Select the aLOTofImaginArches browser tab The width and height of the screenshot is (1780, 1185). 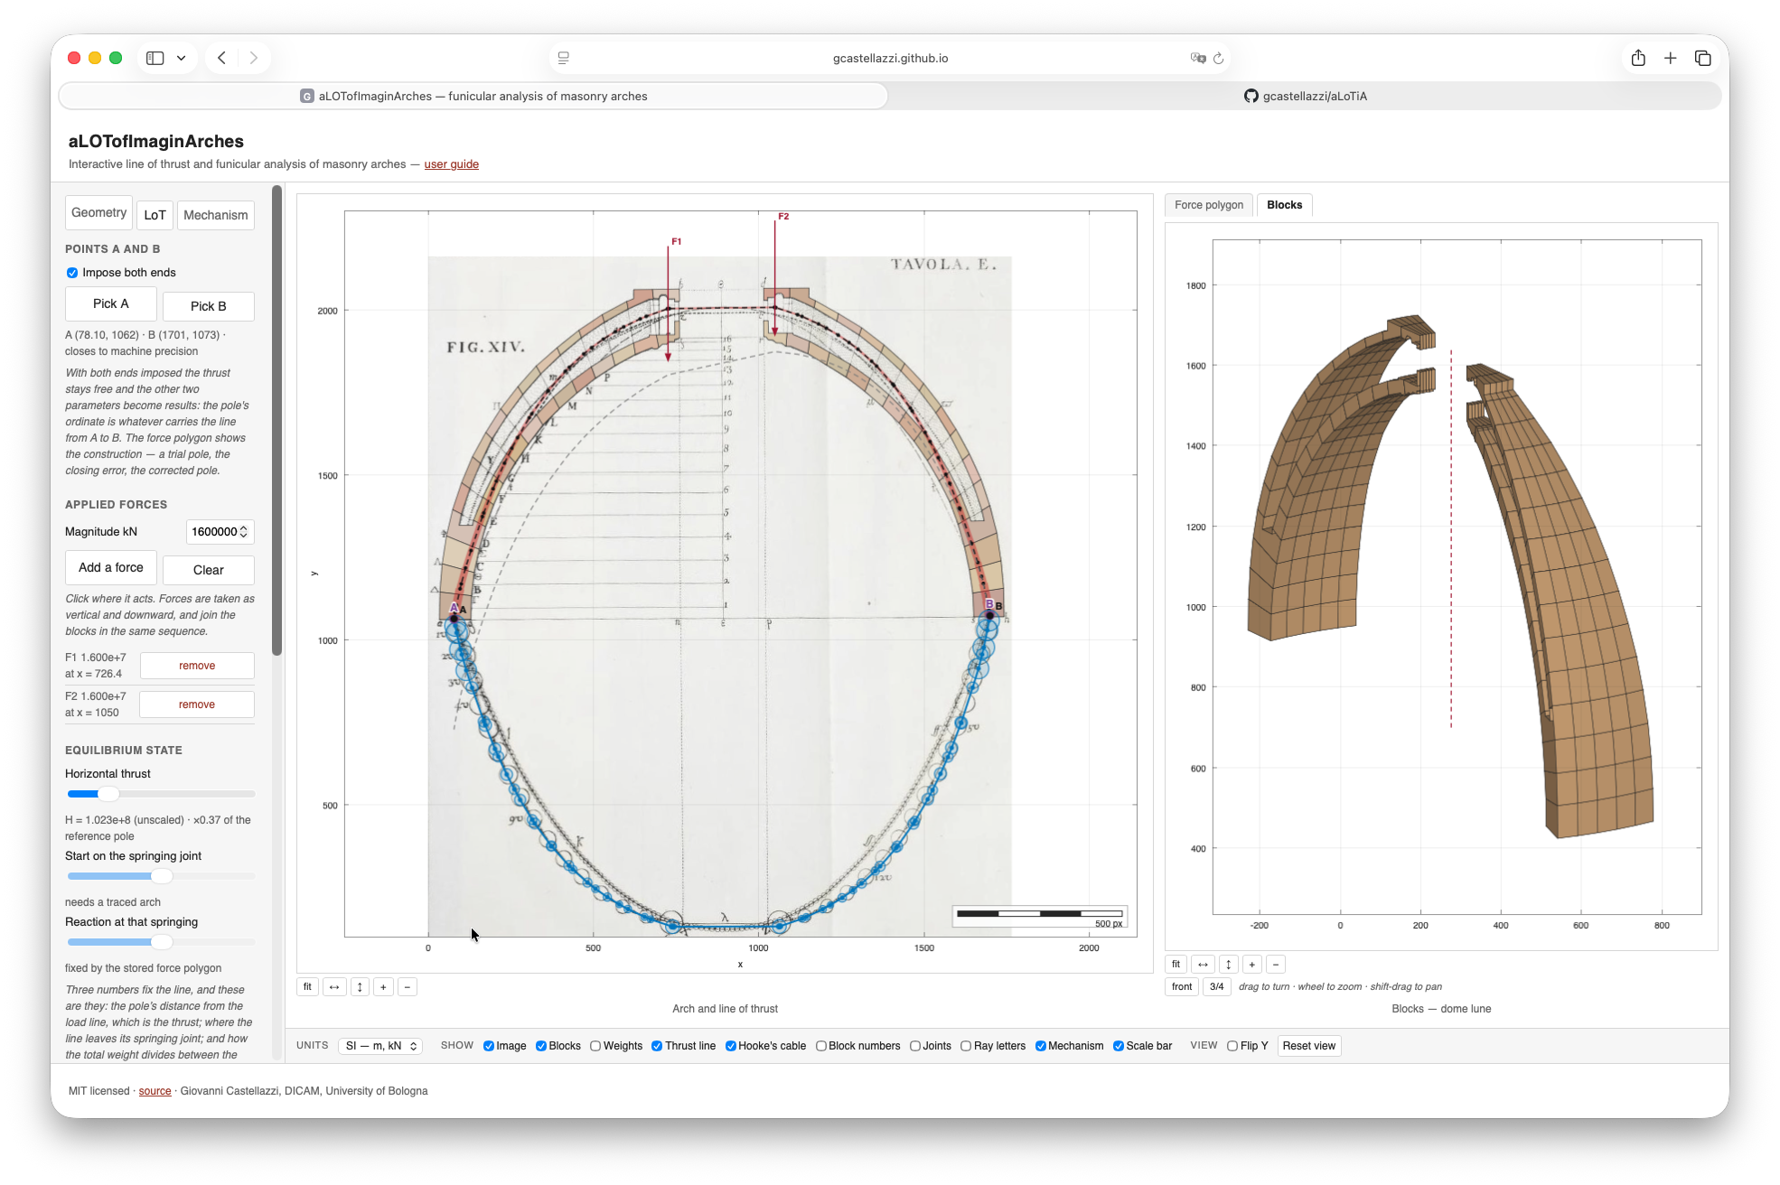point(473,97)
